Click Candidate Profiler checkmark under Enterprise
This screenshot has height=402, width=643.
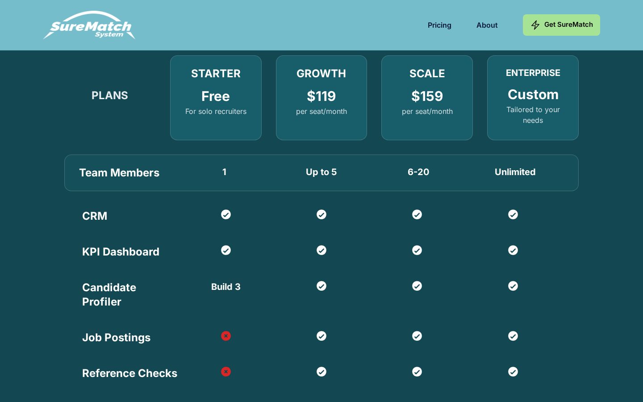513,286
